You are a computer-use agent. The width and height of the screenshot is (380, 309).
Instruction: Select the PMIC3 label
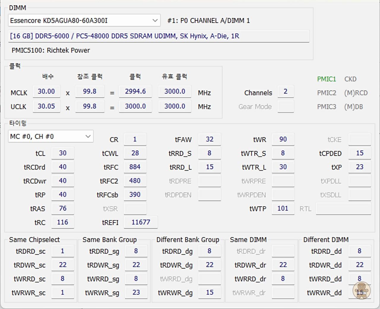(x=327, y=107)
